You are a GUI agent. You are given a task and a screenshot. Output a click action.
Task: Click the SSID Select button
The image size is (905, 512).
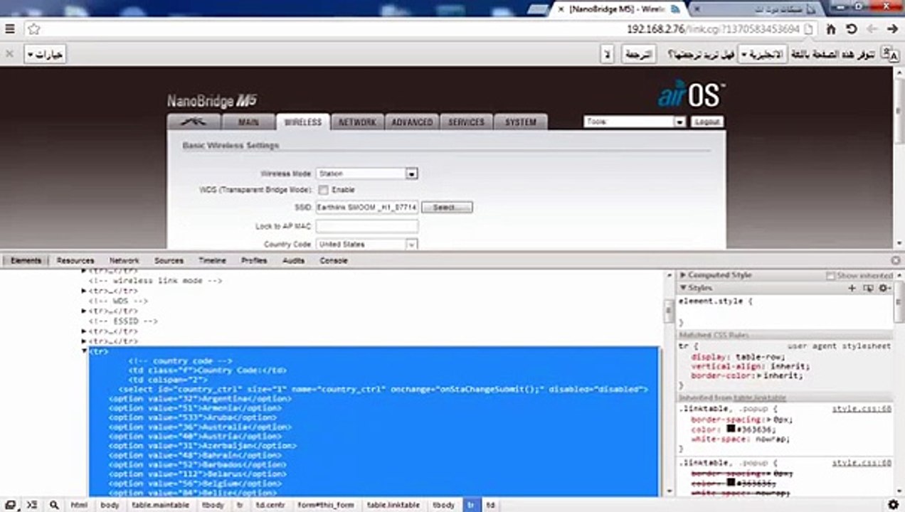coord(447,207)
